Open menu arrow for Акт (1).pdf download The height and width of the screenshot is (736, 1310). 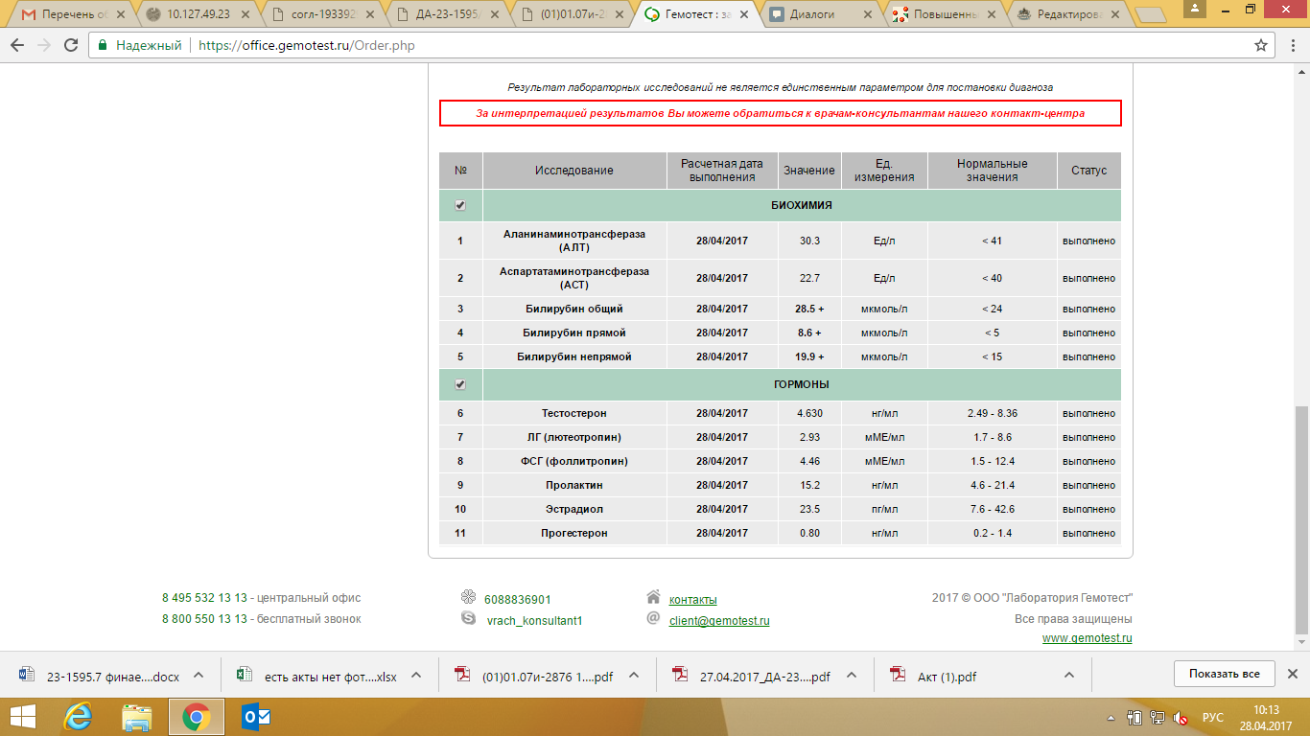pos(1069,675)
